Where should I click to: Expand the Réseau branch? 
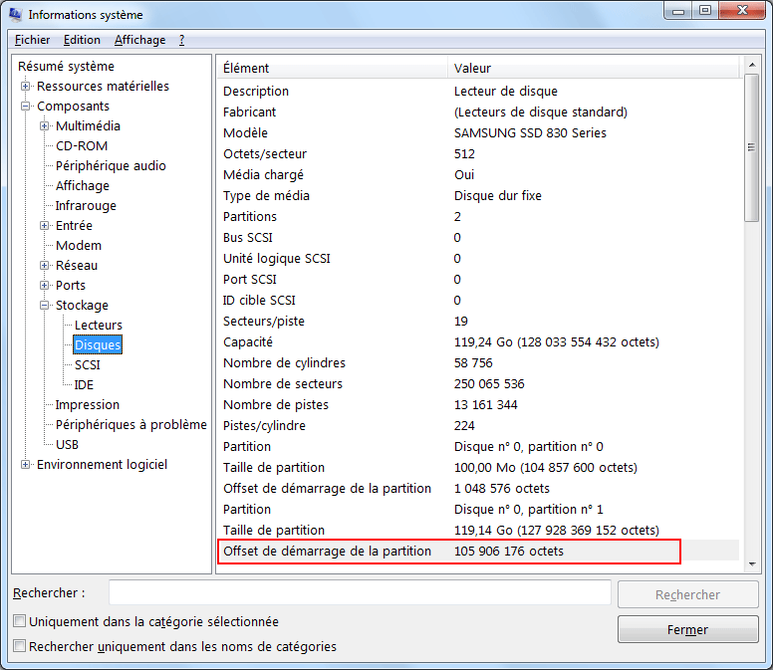45,266
